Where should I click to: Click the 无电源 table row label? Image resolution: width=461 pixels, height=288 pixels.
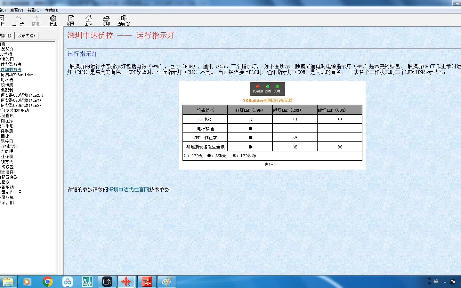[x=205, y=119]
